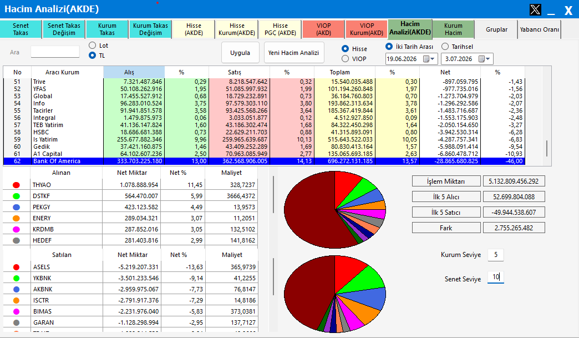Click the gray dot next to GARAN
The height and width of the screenshot is (338, 579).
pos(16,322)
